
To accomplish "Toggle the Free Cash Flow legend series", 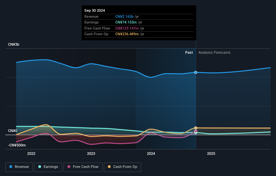I will click(x=83, y=167).
